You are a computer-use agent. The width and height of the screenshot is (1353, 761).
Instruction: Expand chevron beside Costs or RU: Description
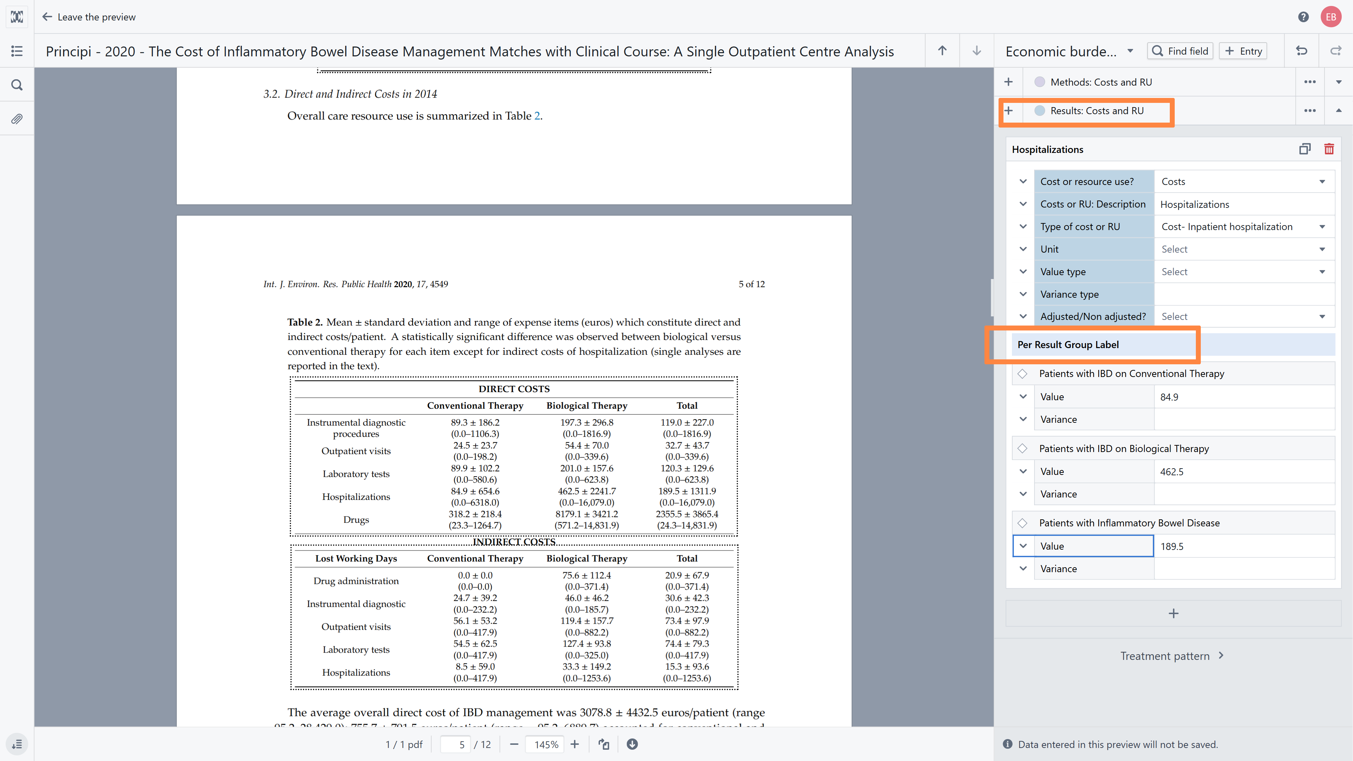1023,204
